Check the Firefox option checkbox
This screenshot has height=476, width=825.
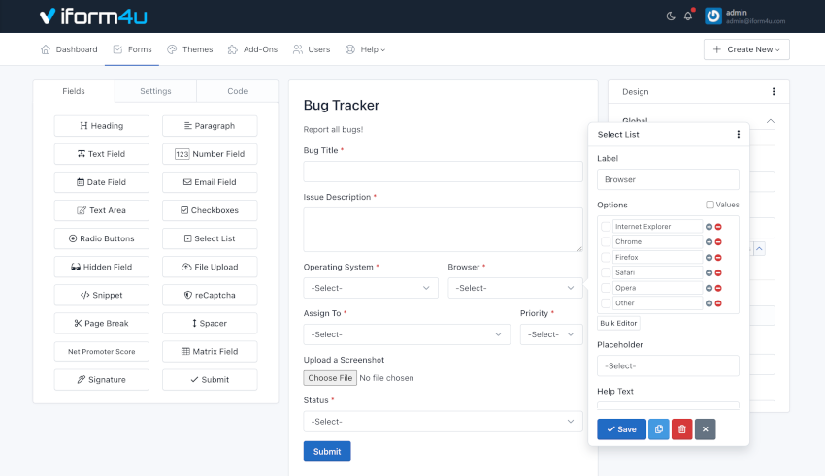607,257
